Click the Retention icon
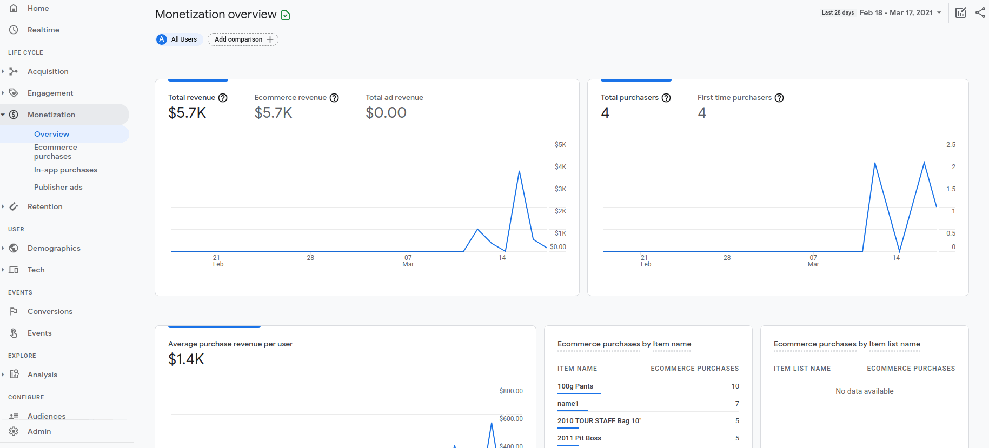The width and height of the screenshot is (989, 448). click(14, 206)
